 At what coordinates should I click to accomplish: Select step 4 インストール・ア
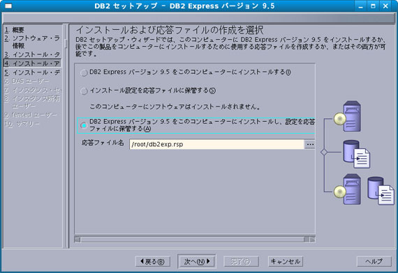(32, 63)
